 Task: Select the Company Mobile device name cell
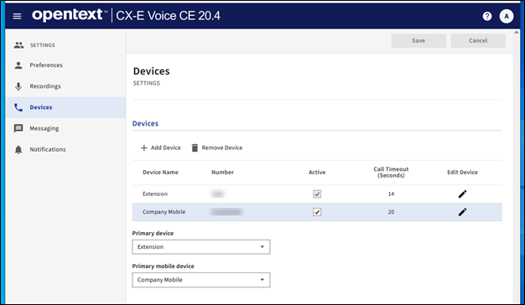(x=164, y=212)
